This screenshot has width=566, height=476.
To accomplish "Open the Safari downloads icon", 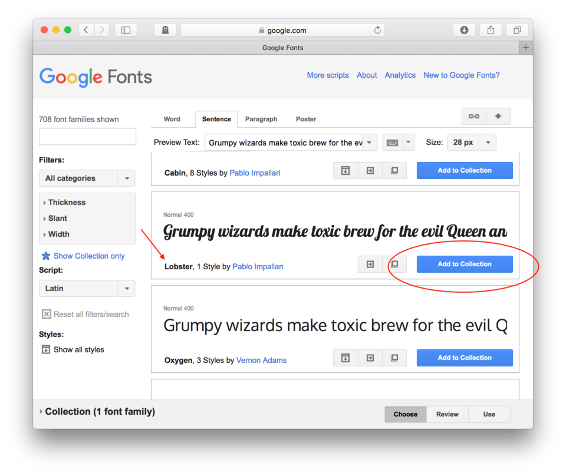I will (464, 30).
